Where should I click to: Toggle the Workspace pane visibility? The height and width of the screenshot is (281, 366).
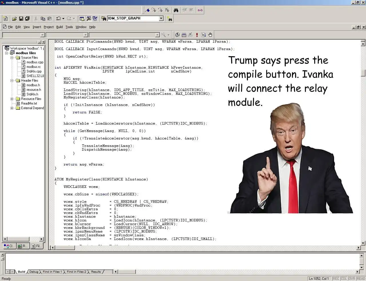click(82, 19)
